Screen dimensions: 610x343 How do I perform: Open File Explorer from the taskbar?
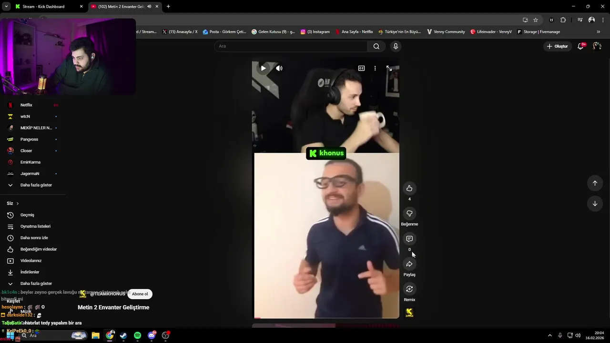pyautogui.click(x=96, y=335)
